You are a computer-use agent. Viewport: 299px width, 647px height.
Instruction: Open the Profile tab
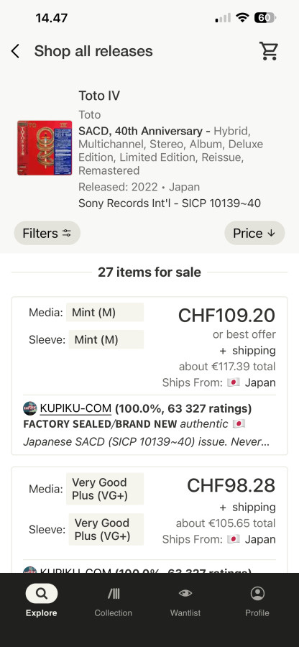click(257, 601)
